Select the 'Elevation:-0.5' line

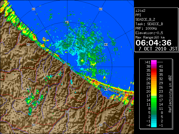tap(149, 33)
